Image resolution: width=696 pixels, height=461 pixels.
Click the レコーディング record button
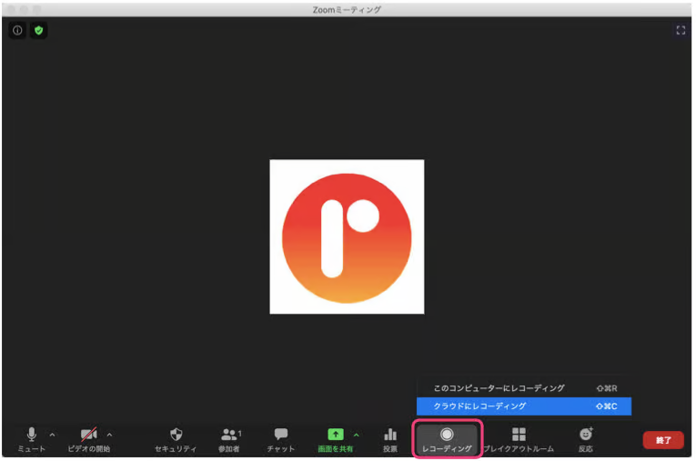click(447, 436)
